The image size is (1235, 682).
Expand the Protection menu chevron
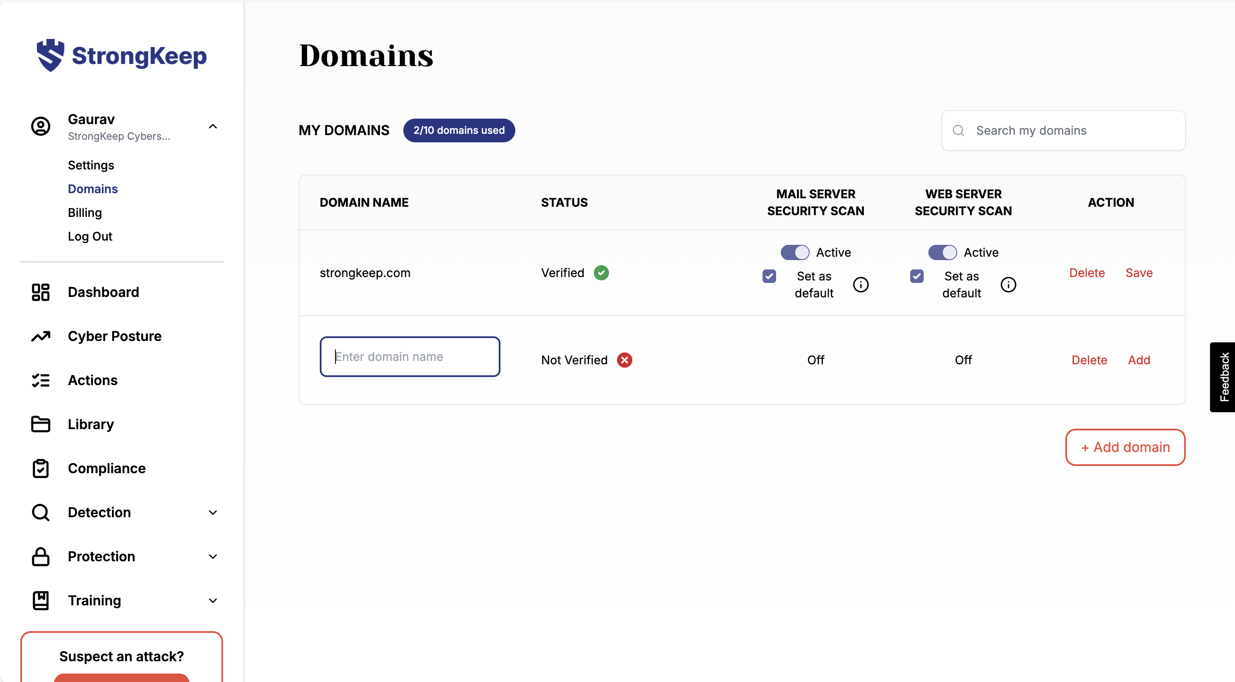pos(213,557)
